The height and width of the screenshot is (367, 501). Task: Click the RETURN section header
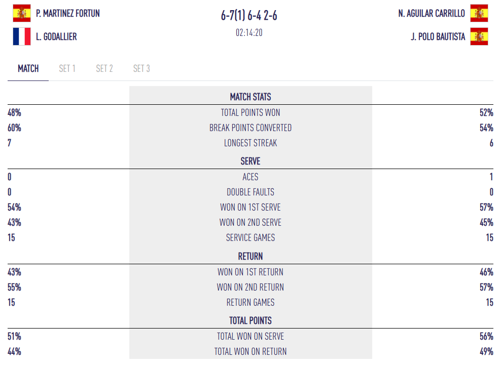coord(251,256)
